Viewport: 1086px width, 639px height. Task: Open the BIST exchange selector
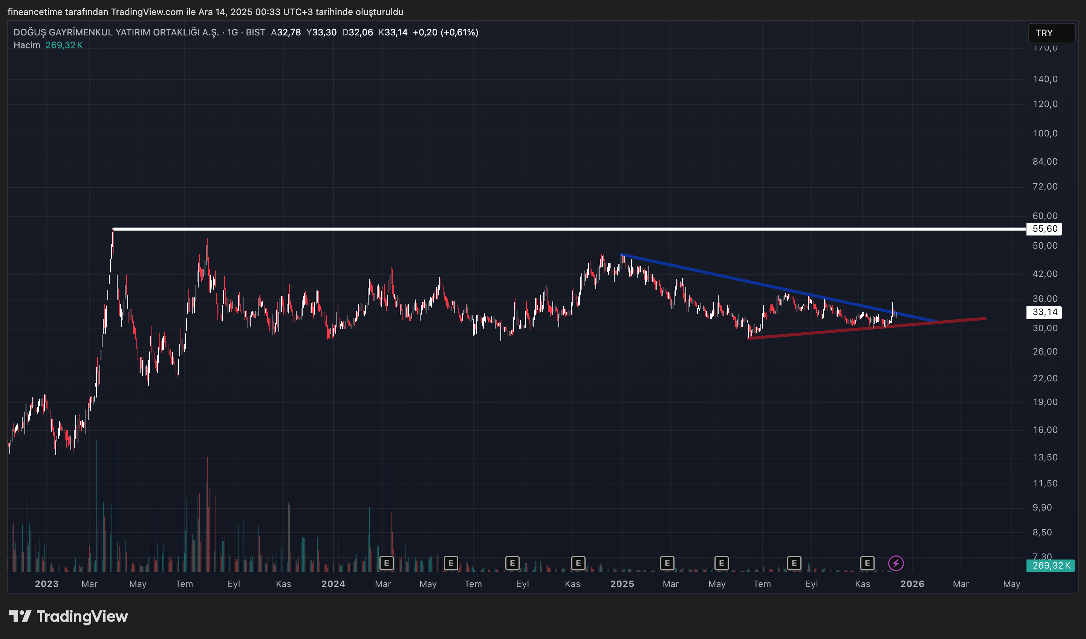coord(255,32)
